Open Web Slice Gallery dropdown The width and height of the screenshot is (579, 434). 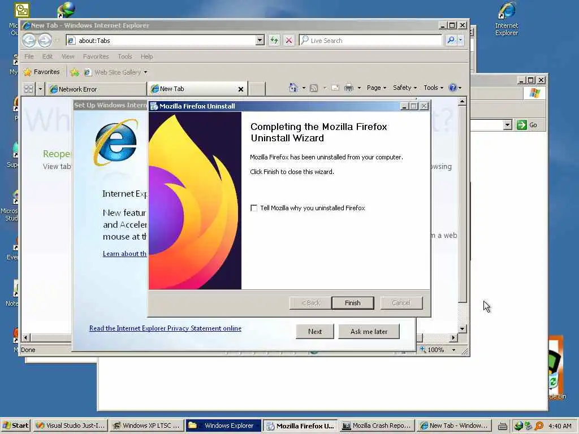point(115,72)
